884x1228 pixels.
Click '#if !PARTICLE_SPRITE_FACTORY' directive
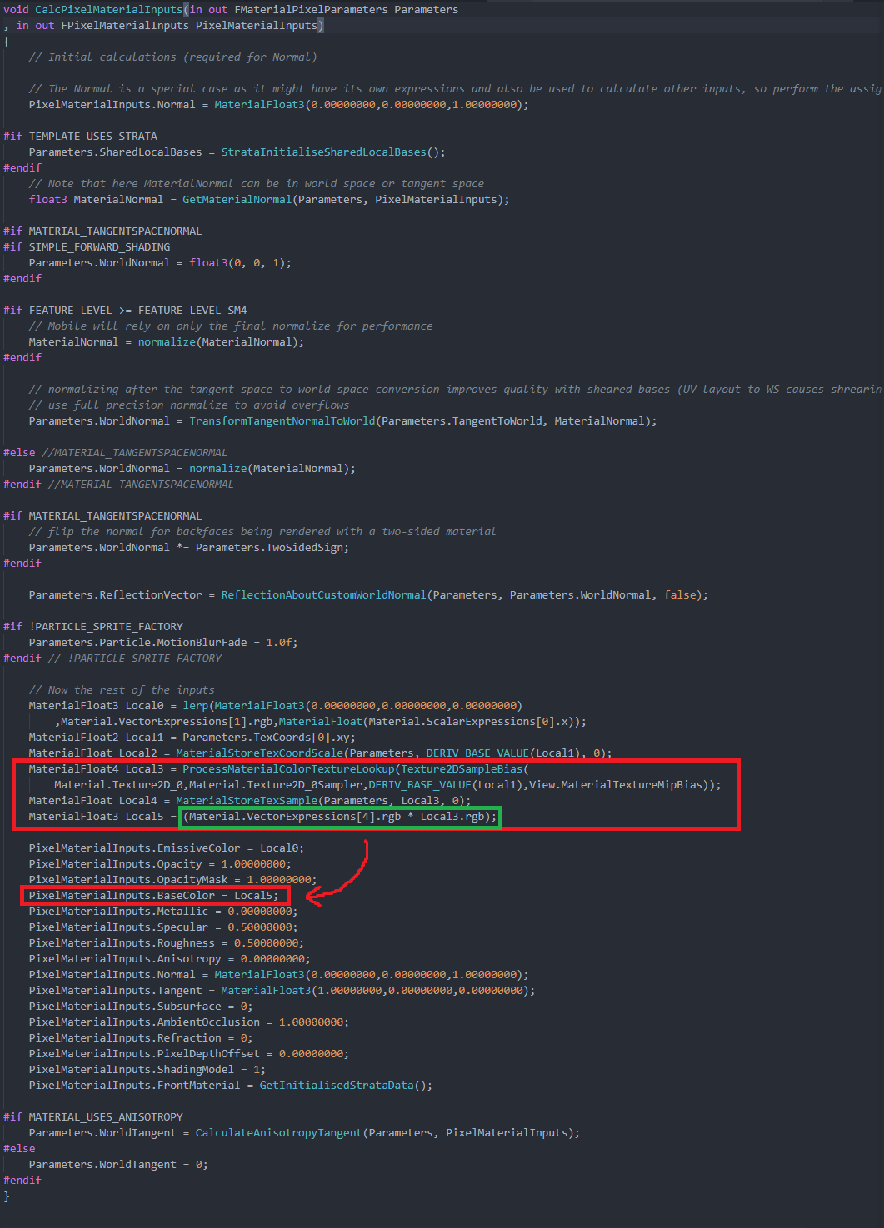coord(93,626)
